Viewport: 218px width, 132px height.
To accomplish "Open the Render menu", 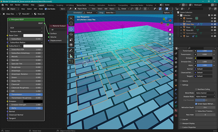I will [x=18, y=5].
